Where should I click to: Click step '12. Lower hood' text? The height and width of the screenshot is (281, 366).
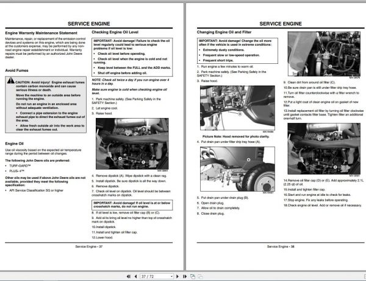pos(102,238)
